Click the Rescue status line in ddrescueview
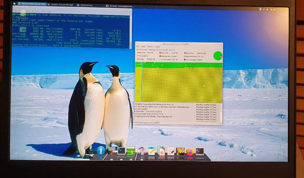 pyautogui.click(x=156, y=49)
